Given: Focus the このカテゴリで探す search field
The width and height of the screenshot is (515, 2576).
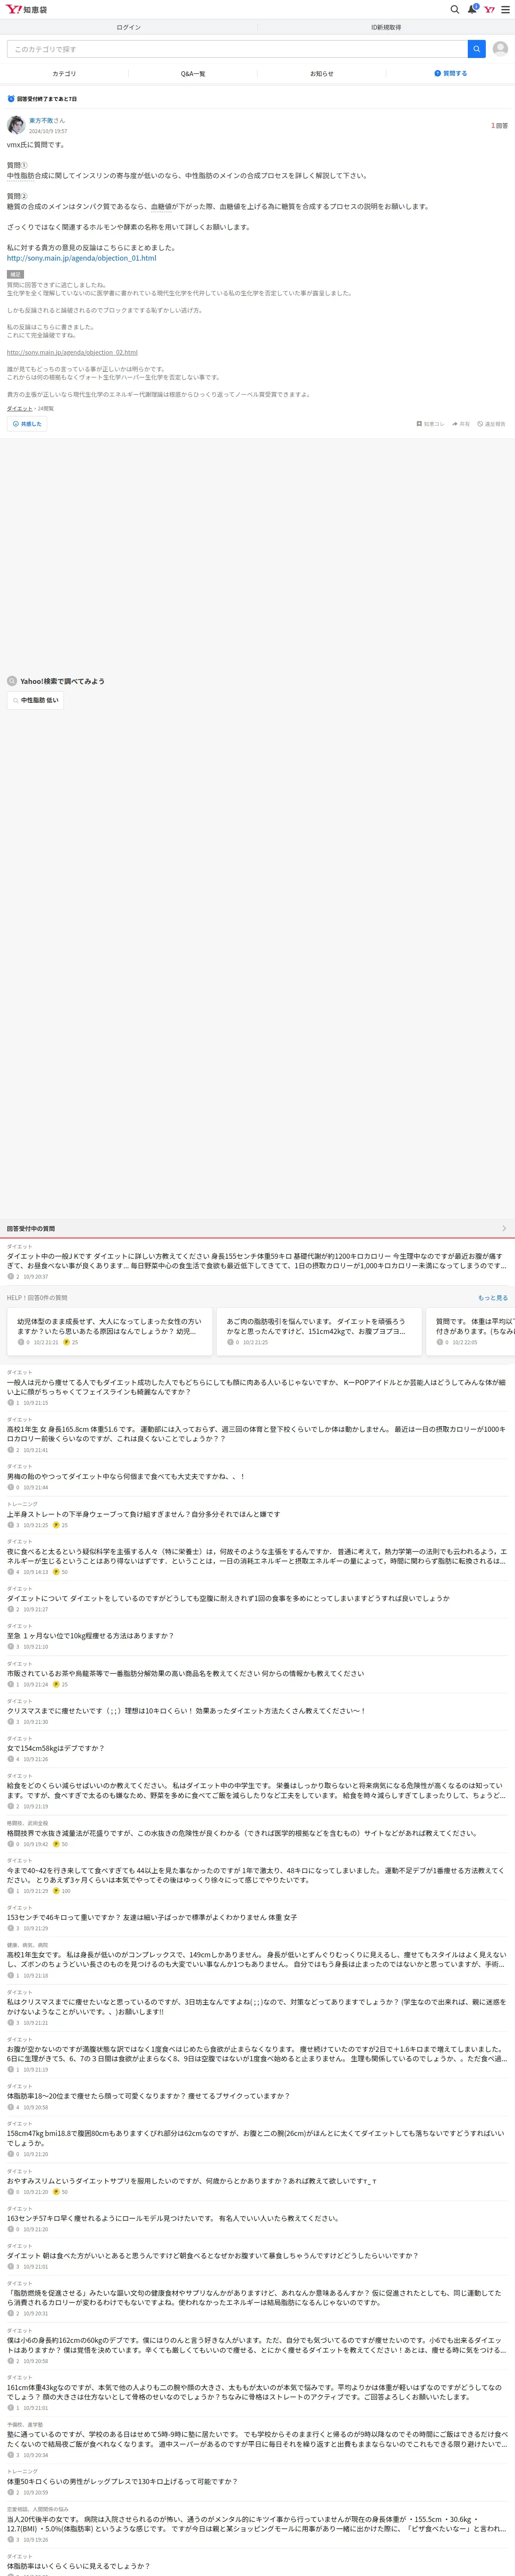Looking at the screenshot, I should (237, 49).
